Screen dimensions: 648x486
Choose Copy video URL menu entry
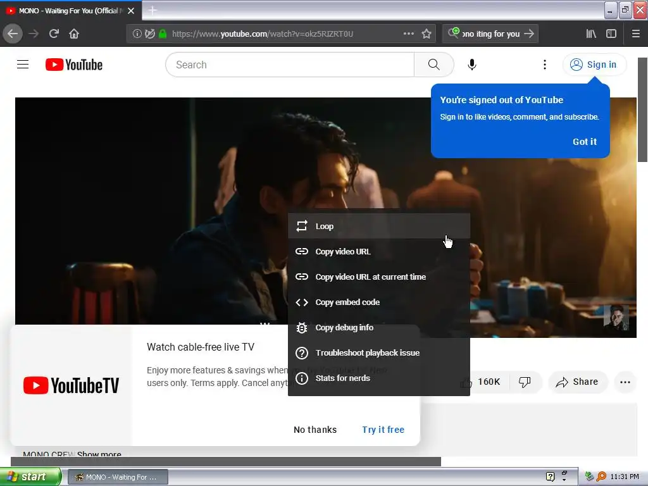(378, 251)
